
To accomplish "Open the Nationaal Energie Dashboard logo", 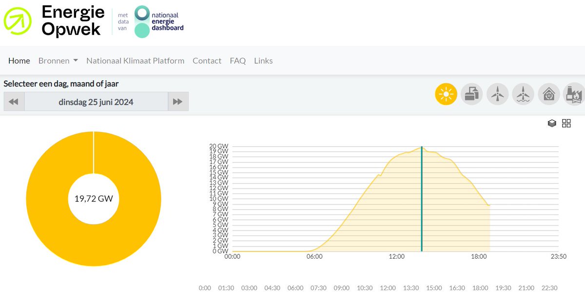I will coord(159,22).
